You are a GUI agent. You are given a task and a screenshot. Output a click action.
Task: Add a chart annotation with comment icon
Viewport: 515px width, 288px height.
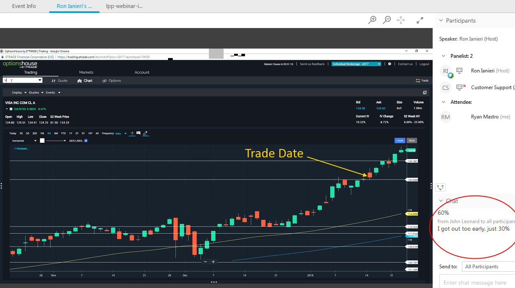138,133
